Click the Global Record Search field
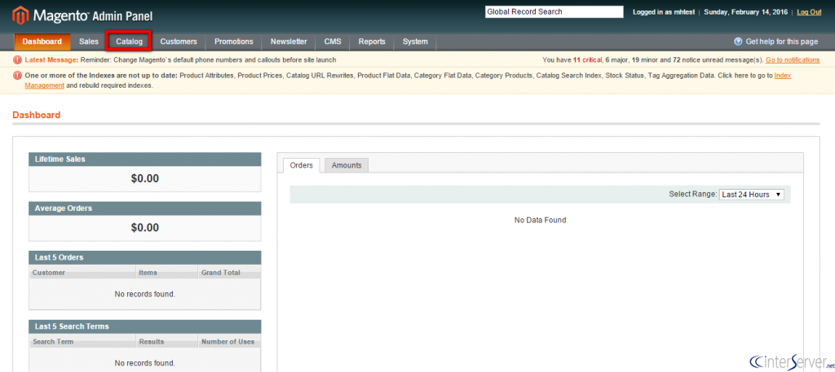The image size is (835, 372). point(554,11)
